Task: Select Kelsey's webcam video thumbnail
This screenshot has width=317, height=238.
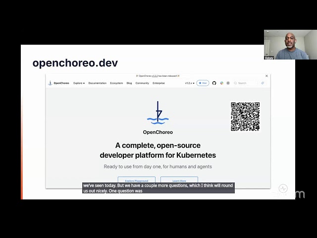Action: [x=290, y=45]
